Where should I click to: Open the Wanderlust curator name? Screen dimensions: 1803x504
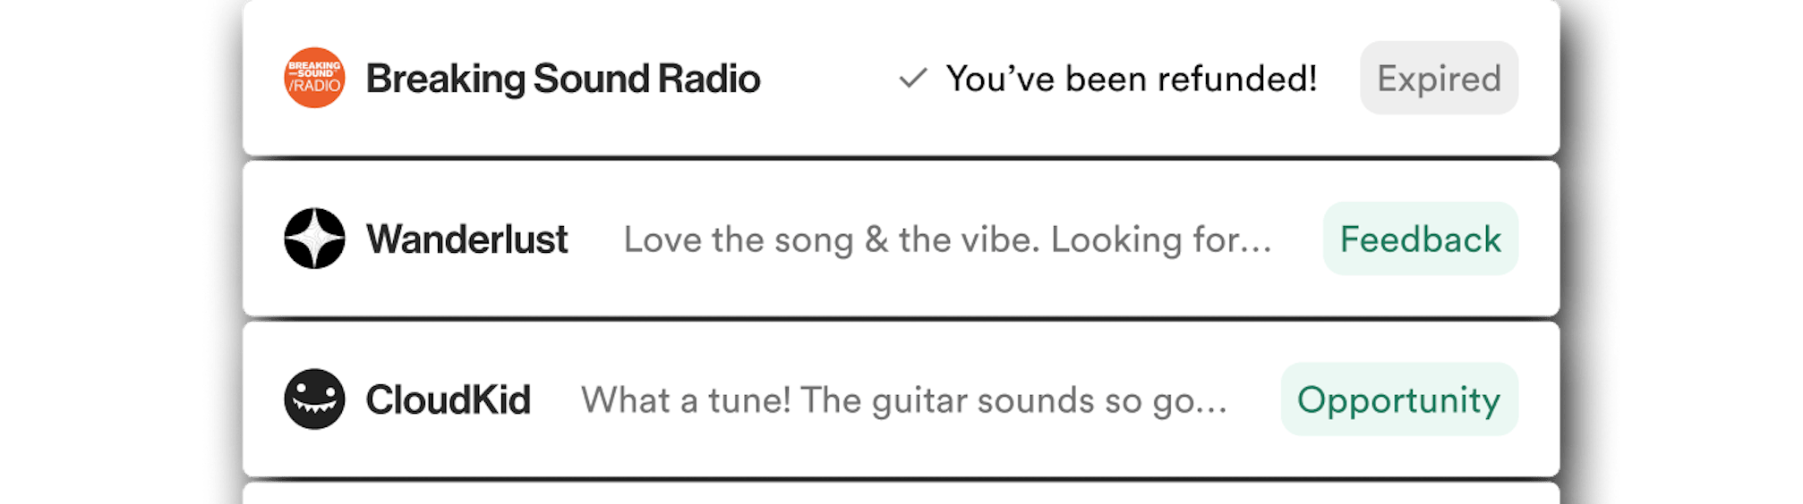467,239
